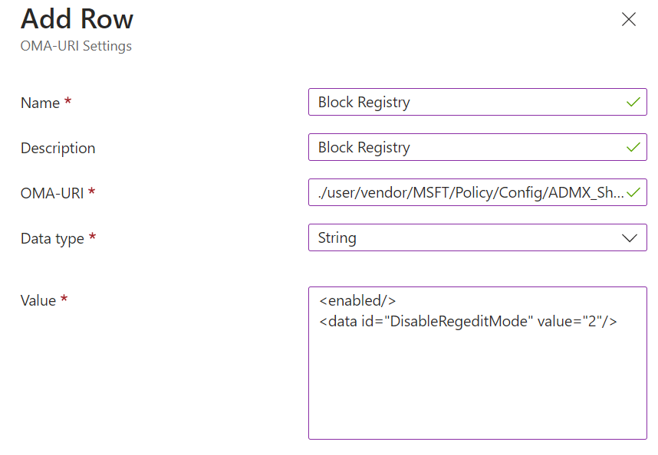Viewport: 658px width, 455px height.
Task: Click the Name label
Action: [x=40, y=103]
